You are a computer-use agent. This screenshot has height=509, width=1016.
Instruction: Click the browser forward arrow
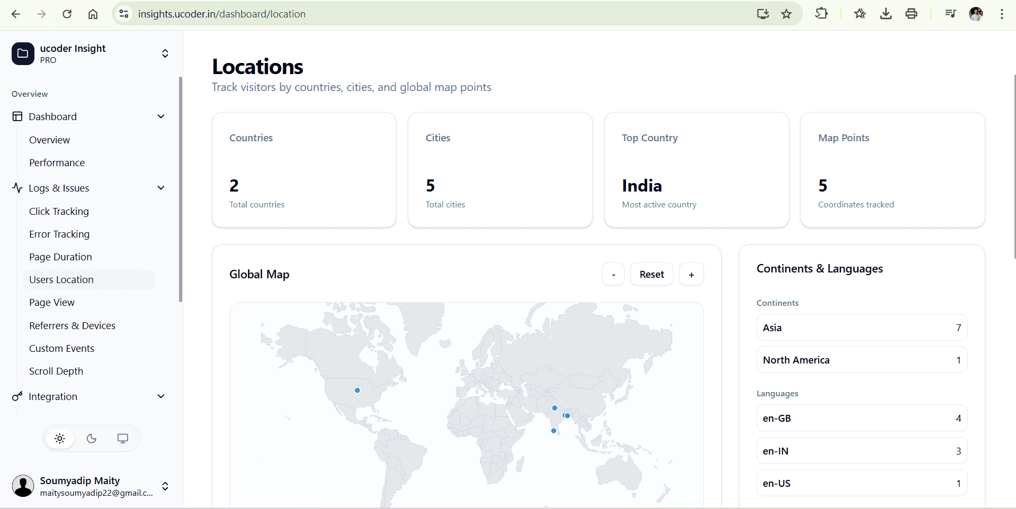point(41,14)
